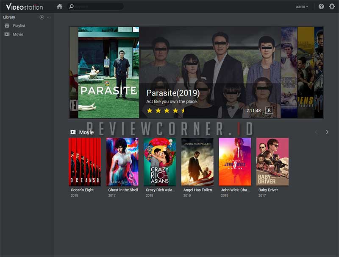Click the Movie section heading

(86, 132)
